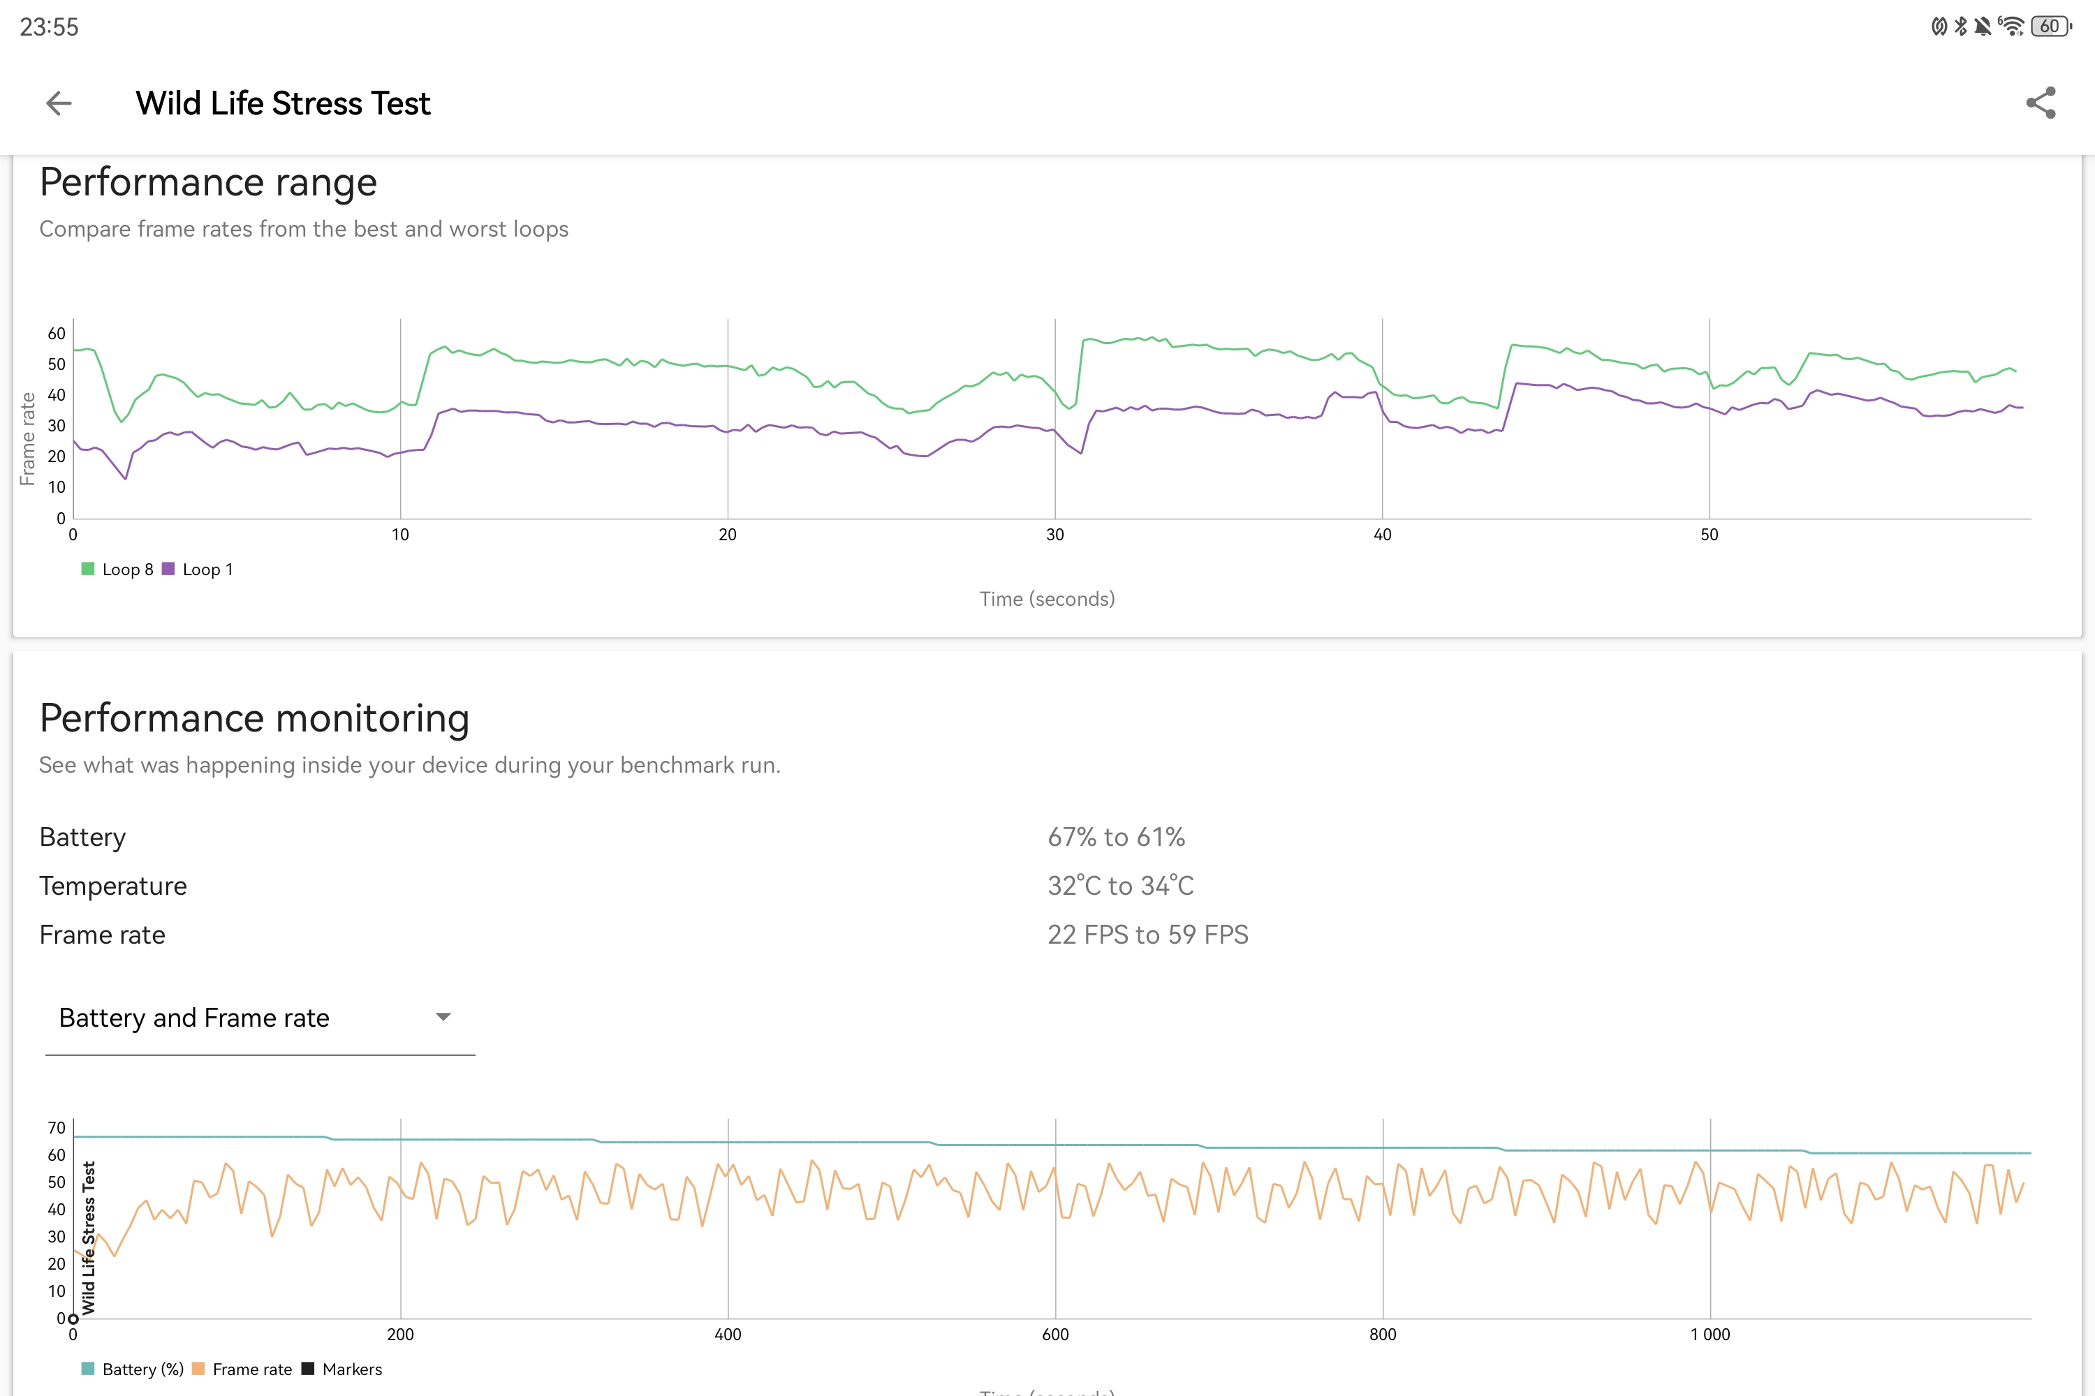This screenshot has height=1396, width=2095.
Task: Tap the Performance range heading
Action: pos(208,182)
